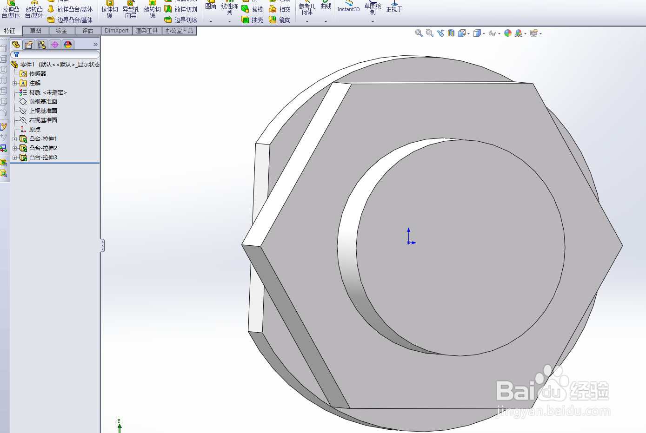Switch to the 草图 sketch tab
Viewport: 646px width, 433px height.
[36, 31]
